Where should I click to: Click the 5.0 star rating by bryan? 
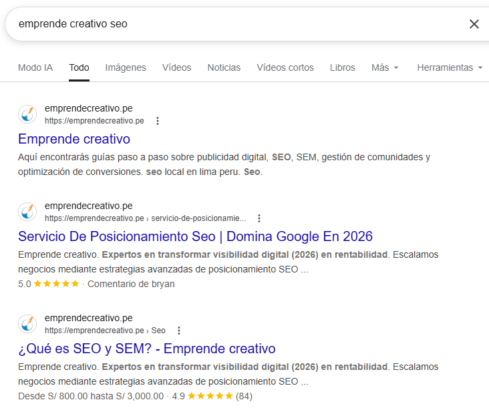tap(48, 284)
